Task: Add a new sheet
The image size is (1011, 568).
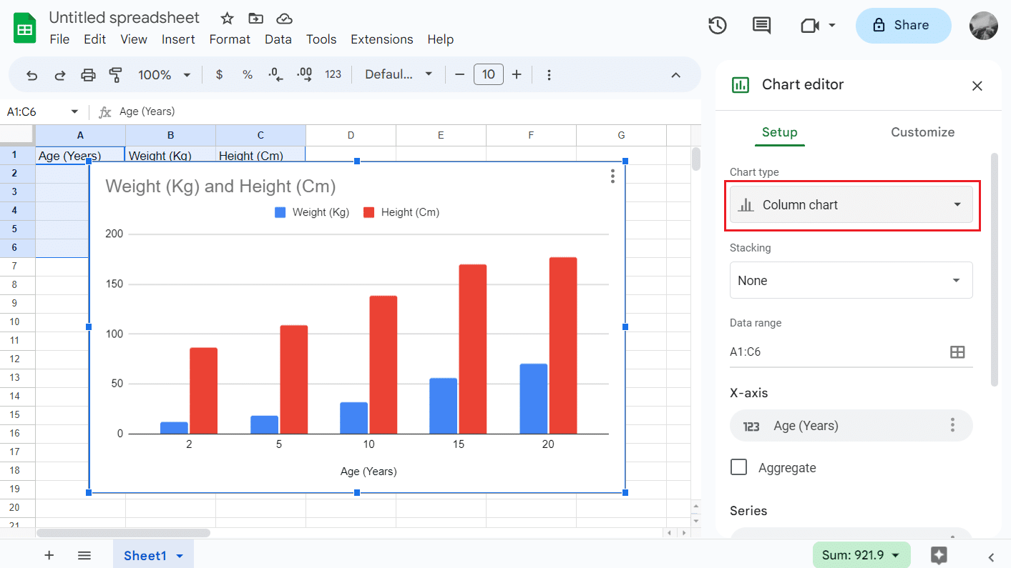Action: pyautogui.click(x=49, y=554)
